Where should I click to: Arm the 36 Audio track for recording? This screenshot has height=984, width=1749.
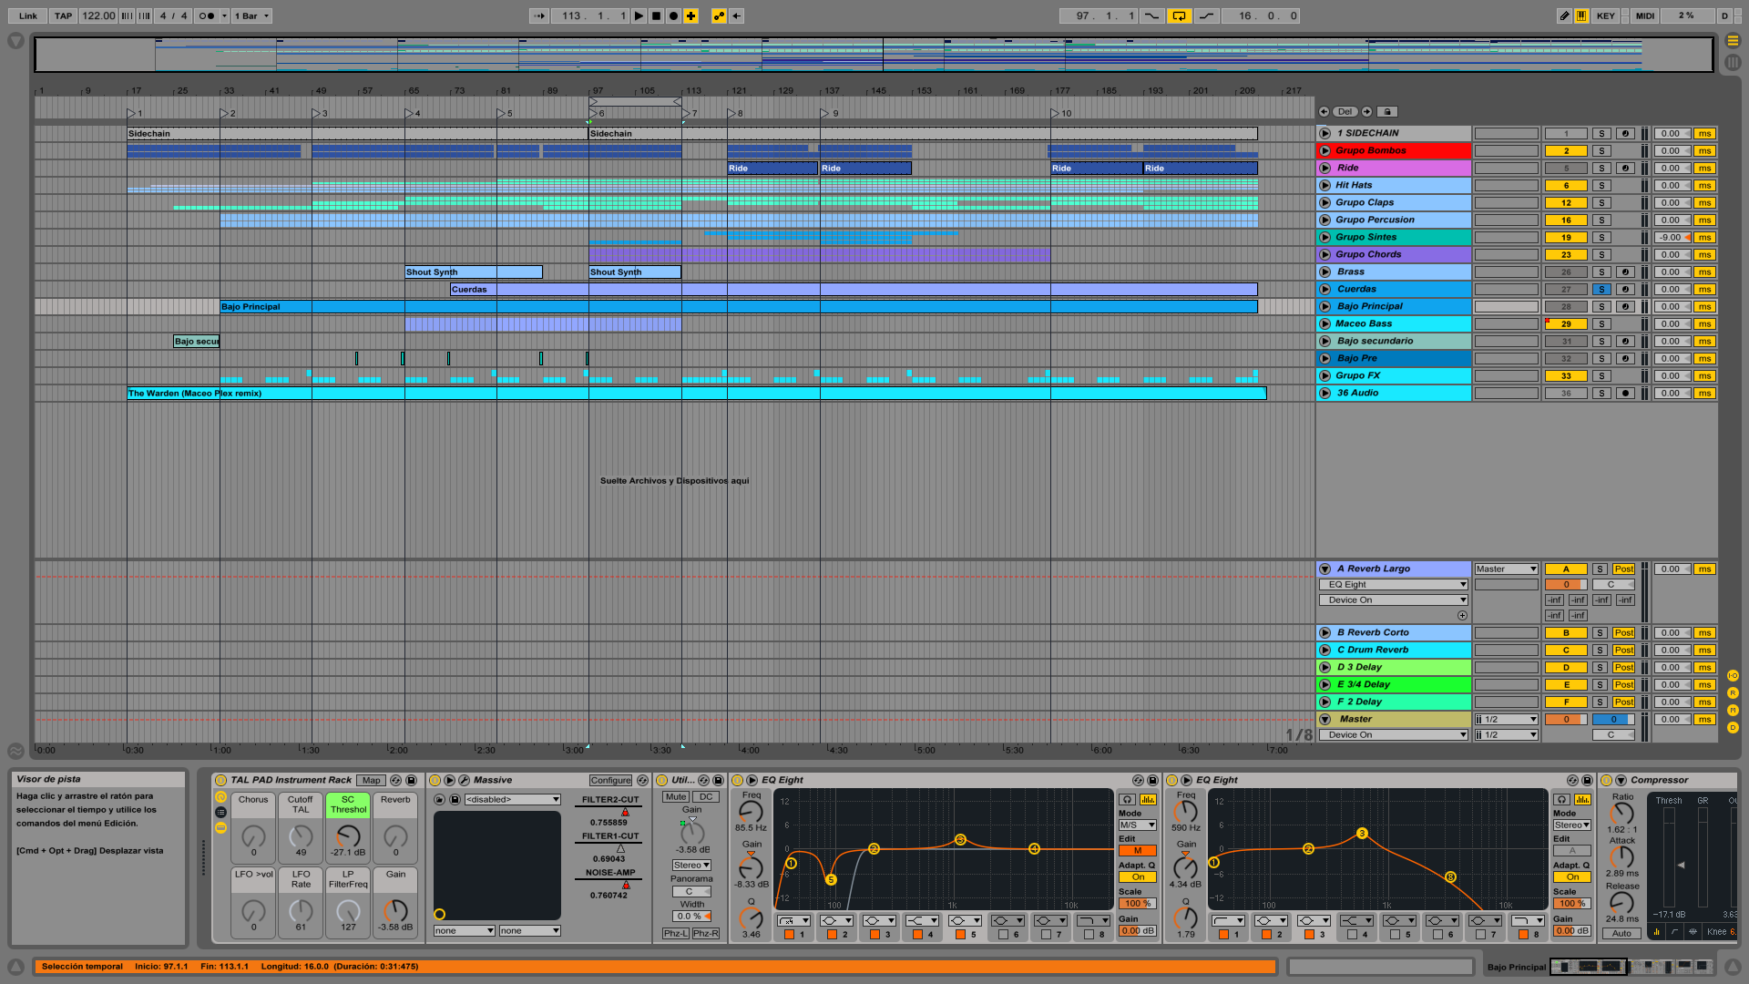(x=1625, y=393)
